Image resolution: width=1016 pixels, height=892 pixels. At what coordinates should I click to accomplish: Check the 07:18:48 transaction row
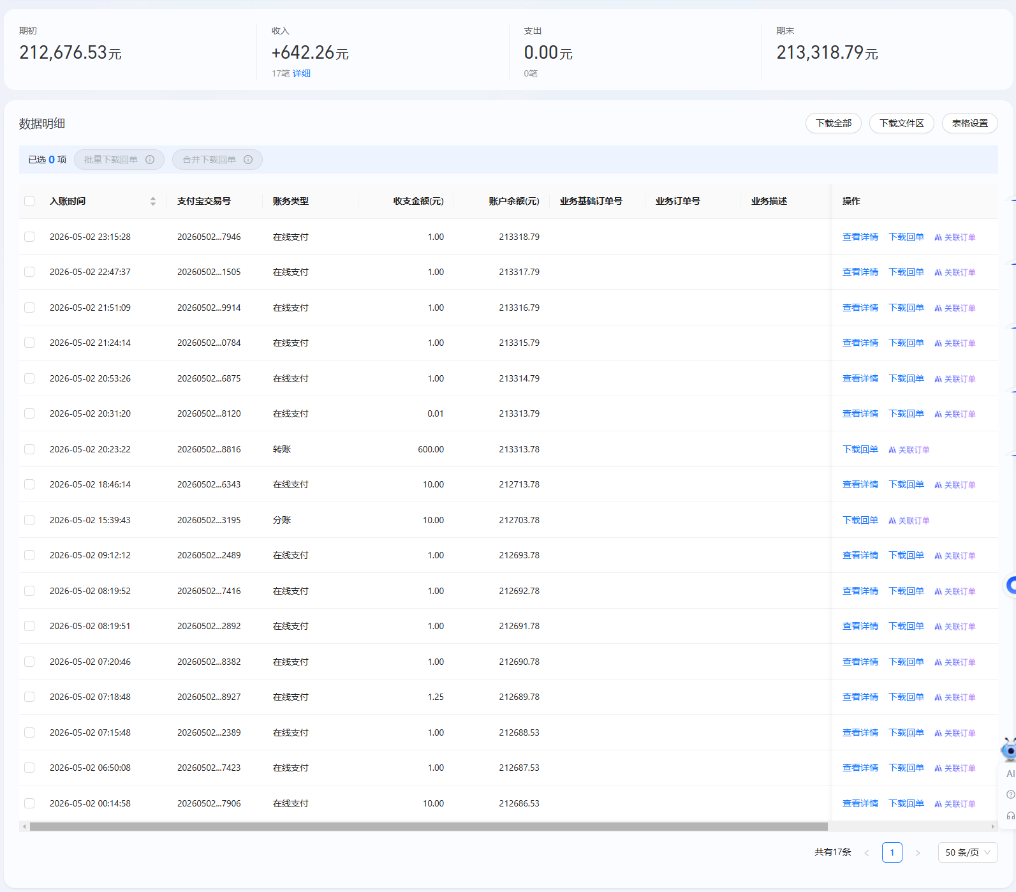[x=29, y=697]
